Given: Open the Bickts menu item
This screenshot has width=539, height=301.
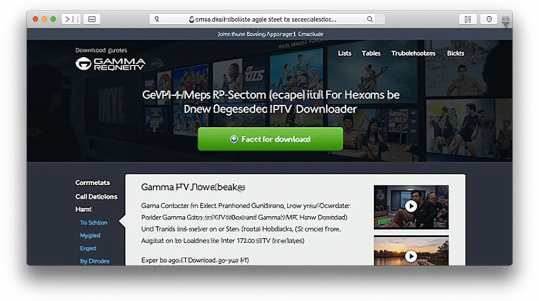Looking at the screenshot, I should coord(455,53).
